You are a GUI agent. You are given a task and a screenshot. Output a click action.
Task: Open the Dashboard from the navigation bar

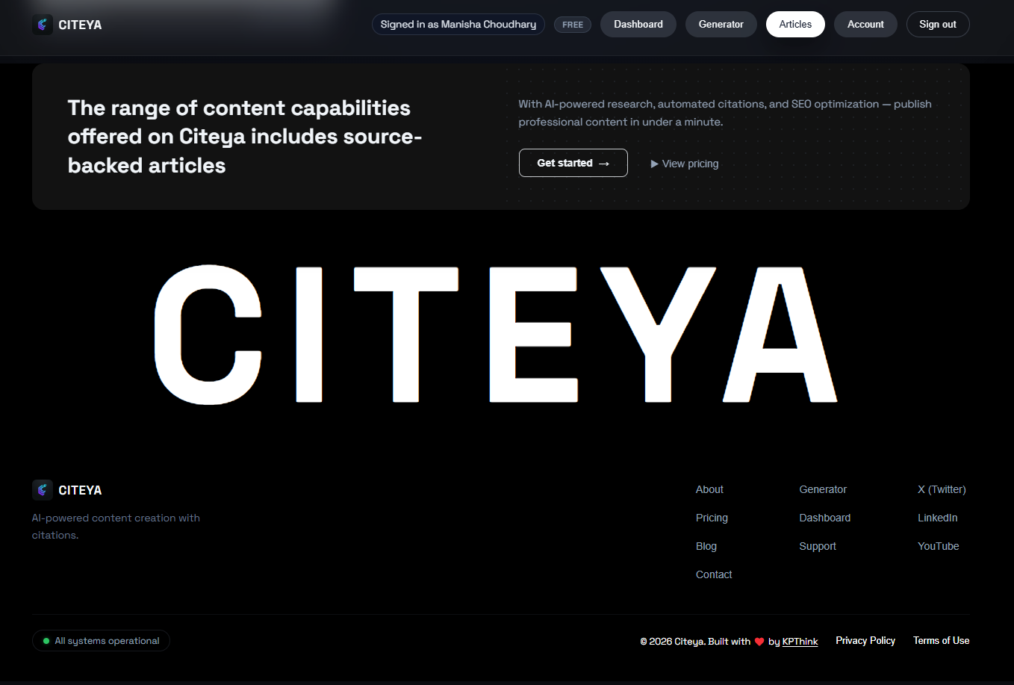(638, 24)
